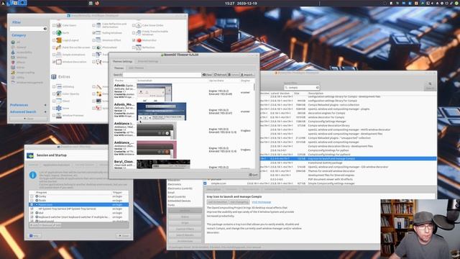The image size is (460, 259).
Task: Click the Color Opacity plugin icon
Action: pyautogui.click(x=59, y=94)
